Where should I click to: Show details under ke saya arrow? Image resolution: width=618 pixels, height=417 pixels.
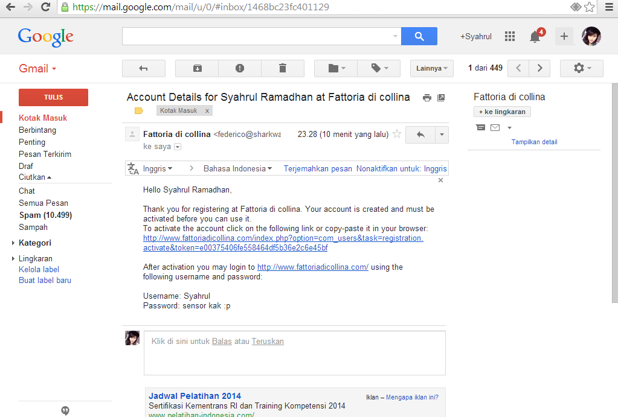(x=178, y=147)
